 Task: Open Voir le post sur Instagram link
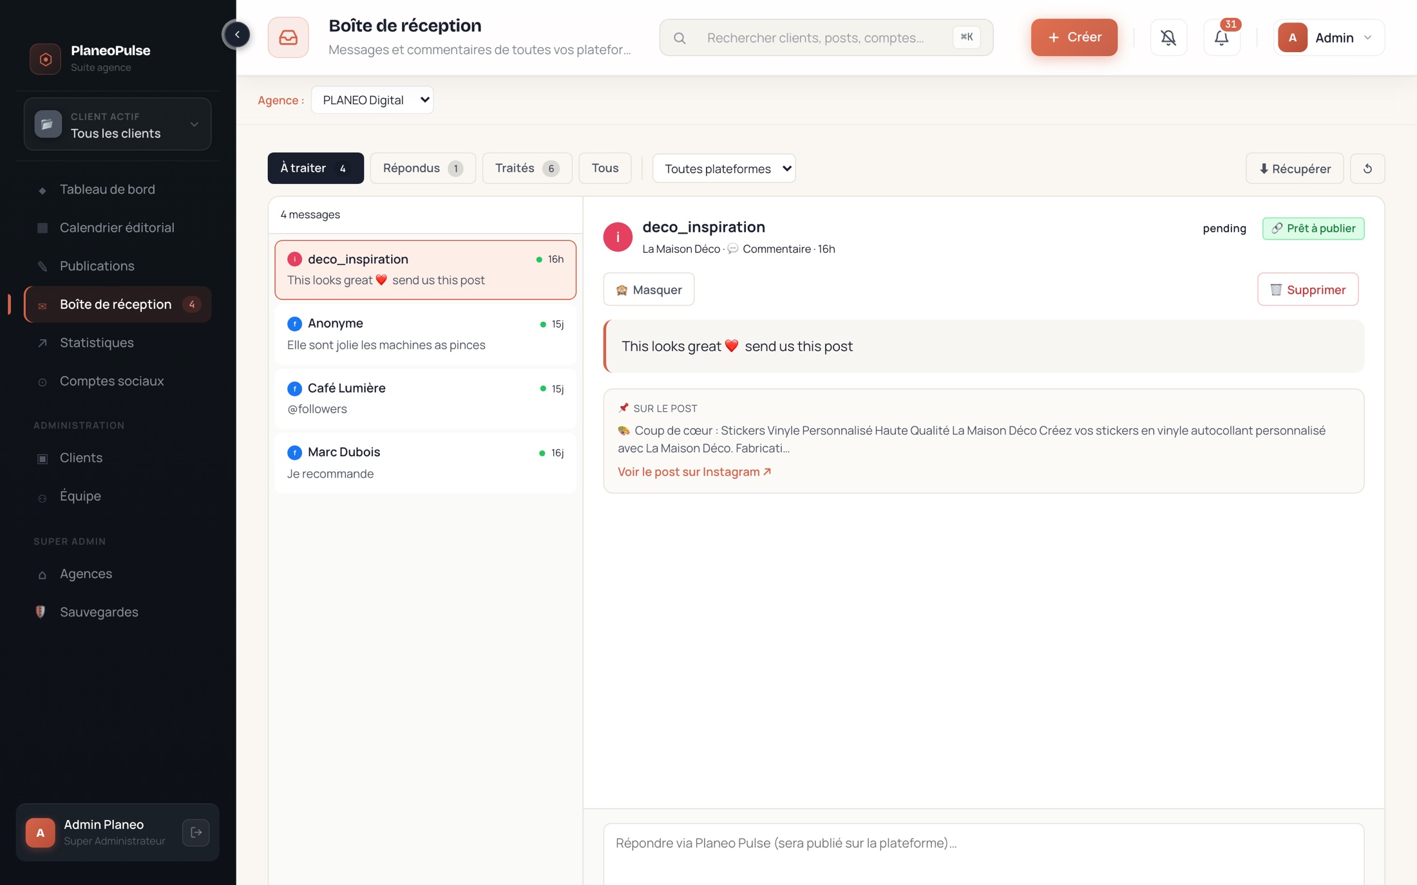(x=694, y=472)
